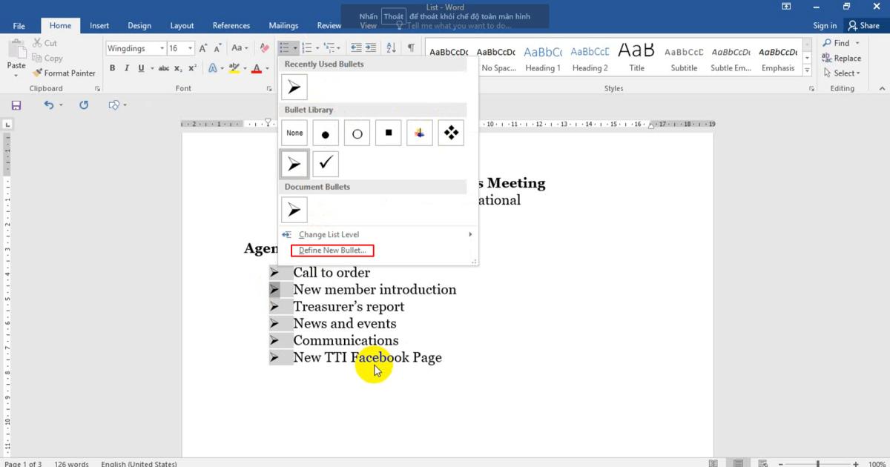Click Define New Bullet option

click(x=332, y=251)
